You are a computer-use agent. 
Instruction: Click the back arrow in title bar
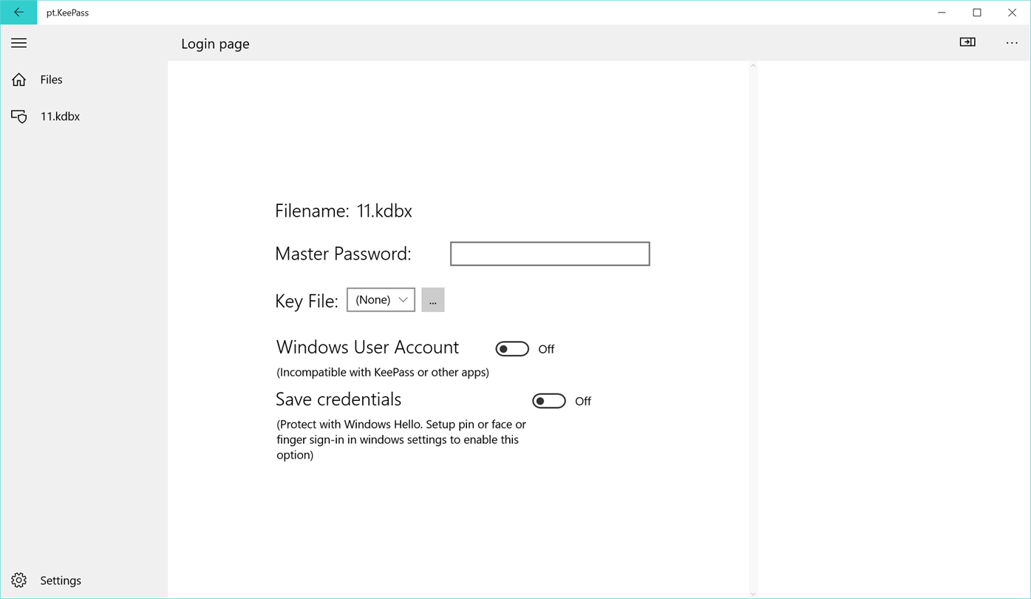(x=18, y=13)
